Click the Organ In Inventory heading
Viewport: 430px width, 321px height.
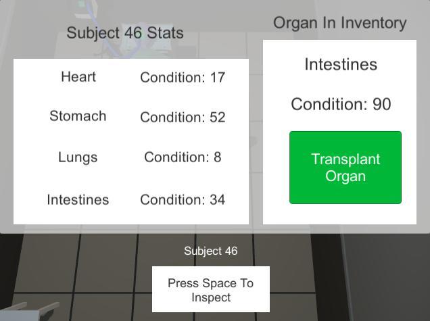tap(339, 23)
